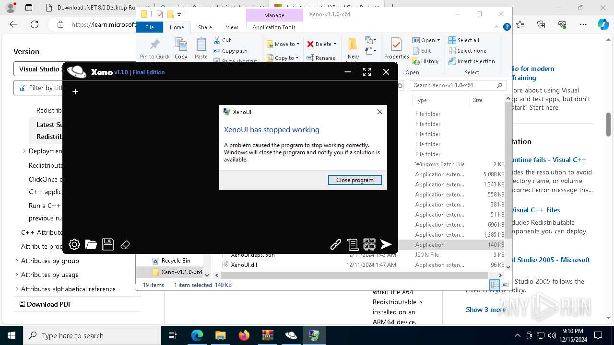Click File Explorer horizontal scrollbar

[354, 275]
